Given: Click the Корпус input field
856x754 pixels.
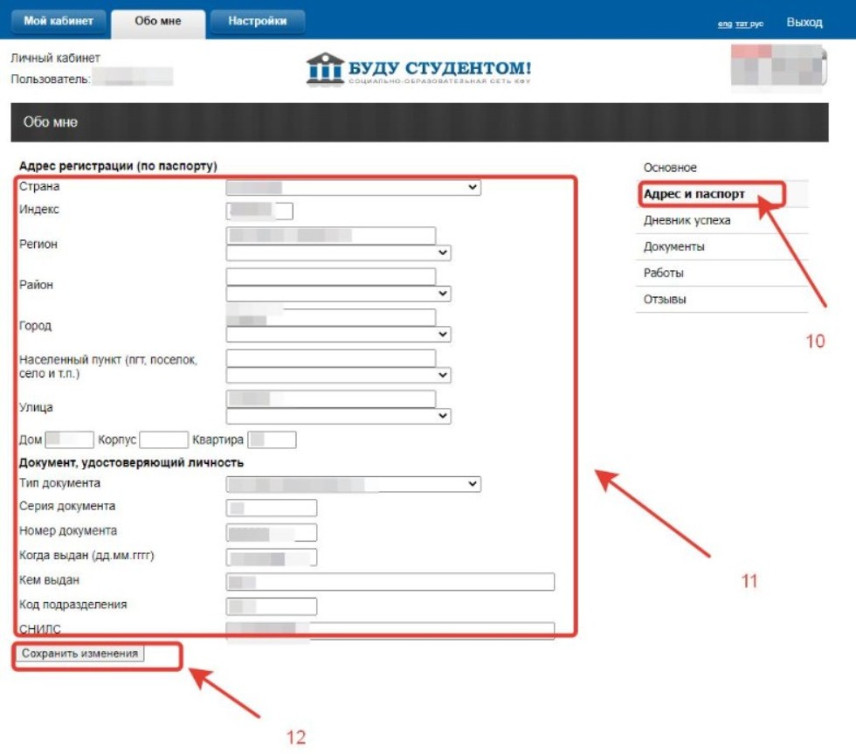Looking at the screenshot, I should (163, 440).
